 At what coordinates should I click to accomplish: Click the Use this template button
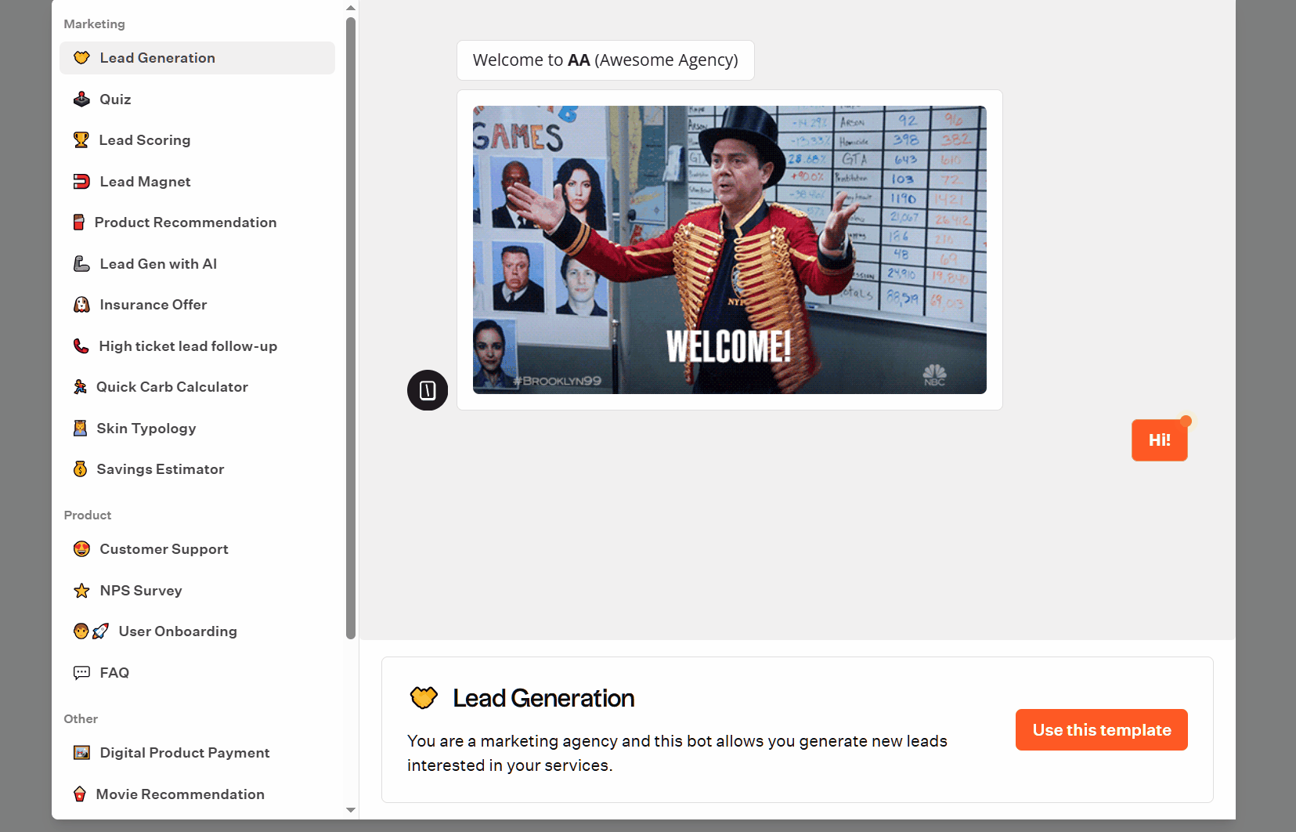point(1102,730)
